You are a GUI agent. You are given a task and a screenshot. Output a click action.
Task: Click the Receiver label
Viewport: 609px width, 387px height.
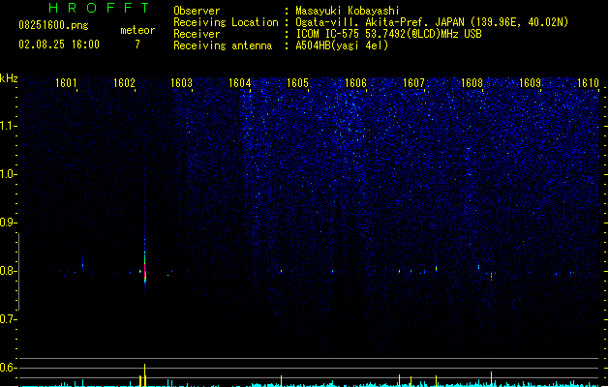pos(197,34)
